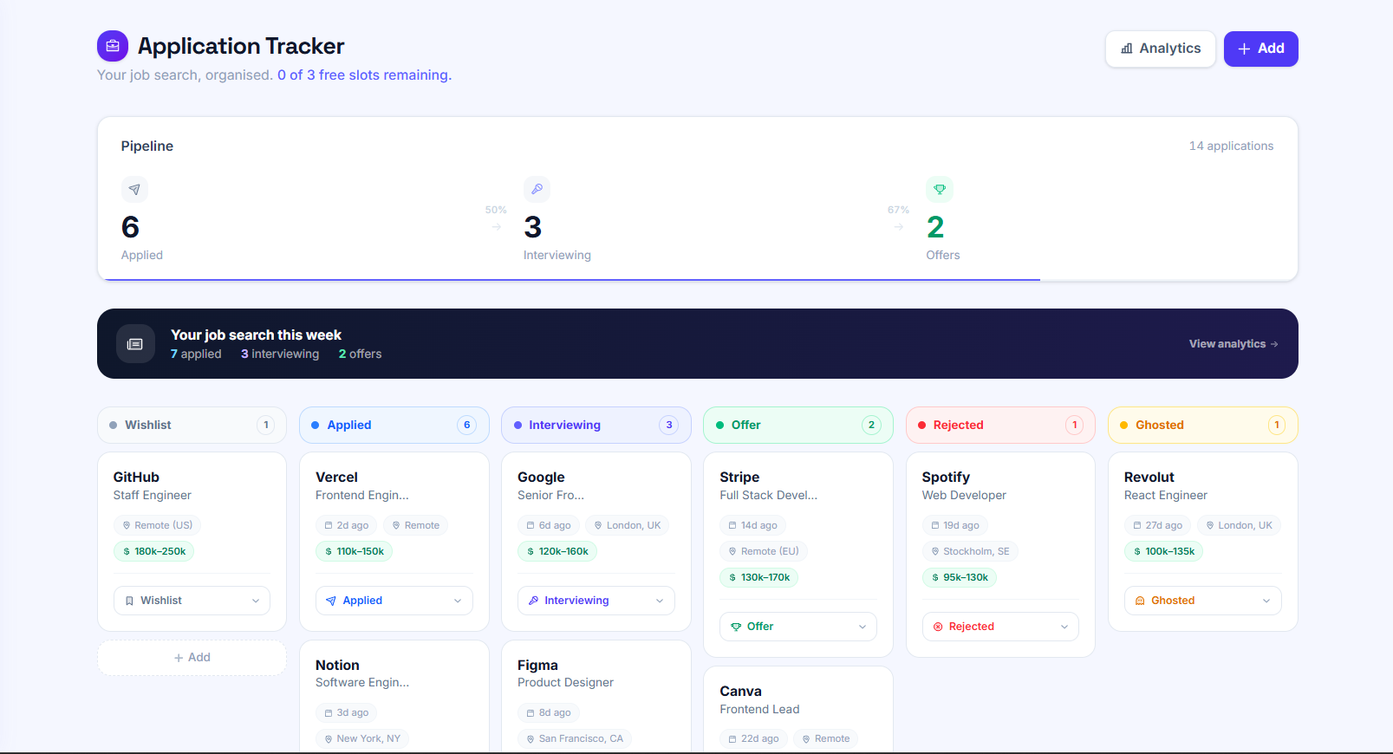Click 14 applications text in Pipeline

tap(1231, 146)
